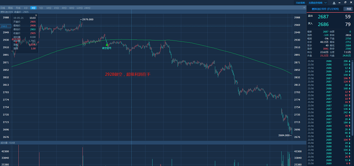
Task: Click the 2979.000 high price label
Action: [87, 19]
